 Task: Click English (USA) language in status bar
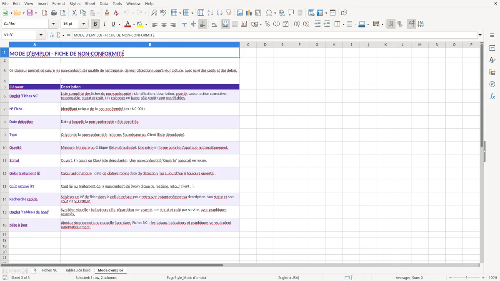pos(289,278)
